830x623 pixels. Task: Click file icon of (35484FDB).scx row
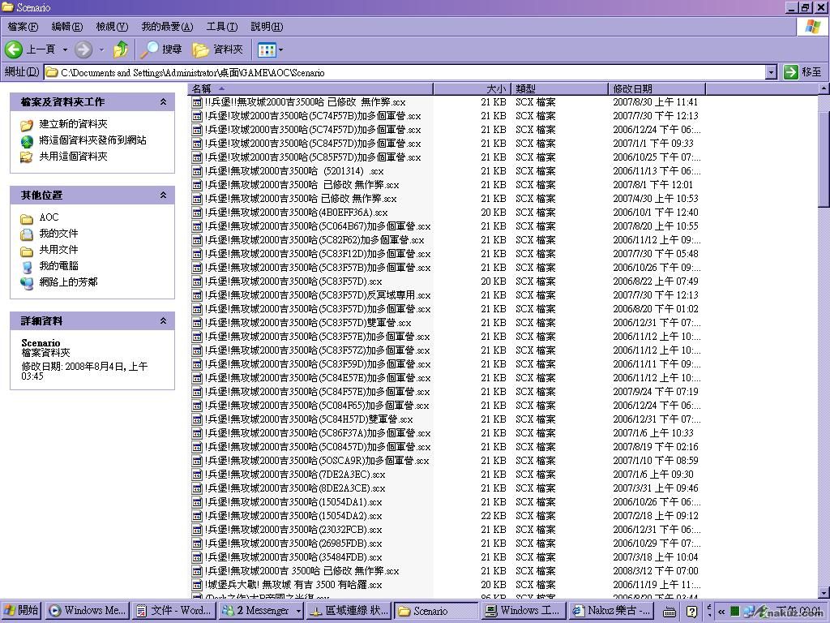coord(197,557)
